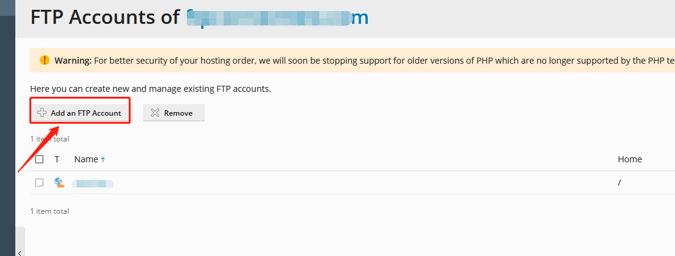Screen dimensions: 675x256
Task: Click the Home column header
Action: click(630, 159)
